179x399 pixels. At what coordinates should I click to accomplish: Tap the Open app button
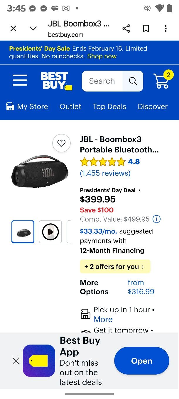point(141,361)
